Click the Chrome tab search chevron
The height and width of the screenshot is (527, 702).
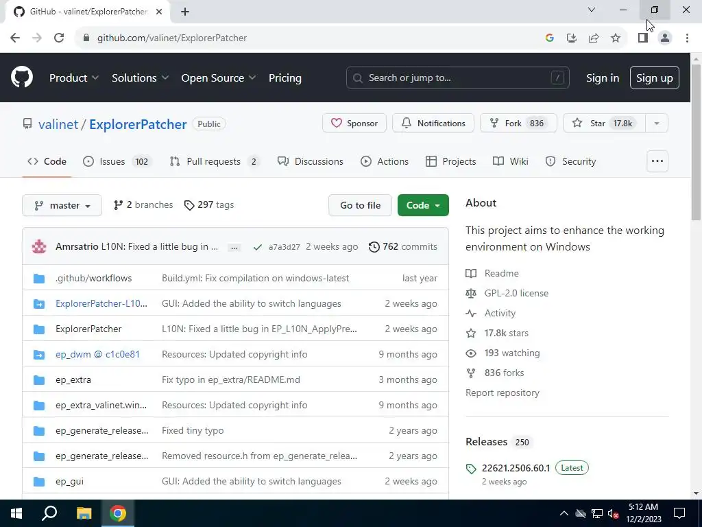click(592, 10)
